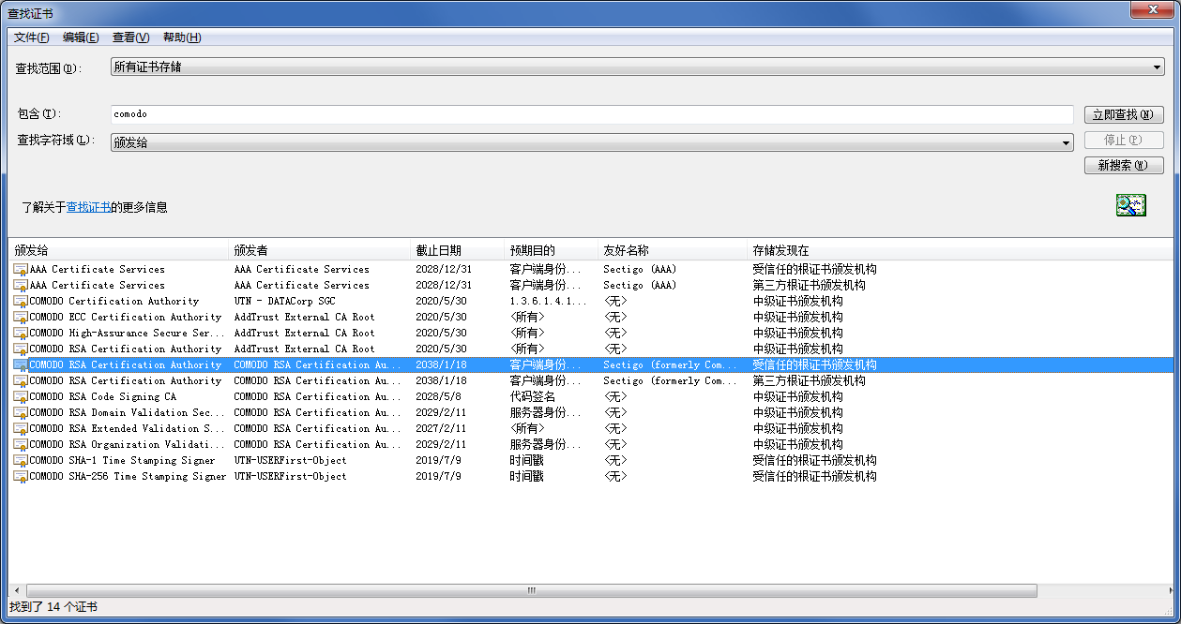Click the find-certificate magnifier icon
The height and width of the screenshot is (624, 1181).
coord(1130,206)
